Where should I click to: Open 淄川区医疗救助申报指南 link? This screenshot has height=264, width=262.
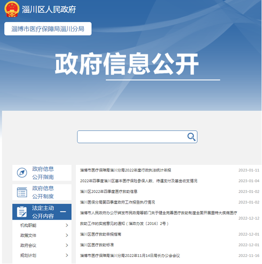101,234
